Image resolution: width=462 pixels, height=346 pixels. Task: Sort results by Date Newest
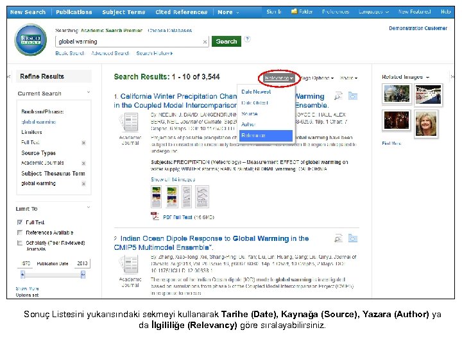(256, 92)
